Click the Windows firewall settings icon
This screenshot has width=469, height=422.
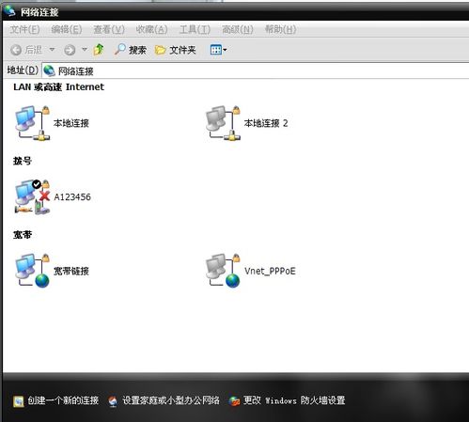pyautogui.click(x=234, y=401)
